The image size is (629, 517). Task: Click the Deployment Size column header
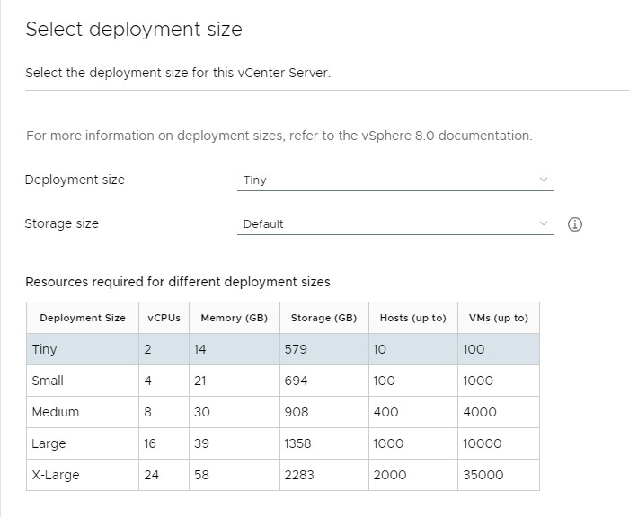tap(83, 318)
